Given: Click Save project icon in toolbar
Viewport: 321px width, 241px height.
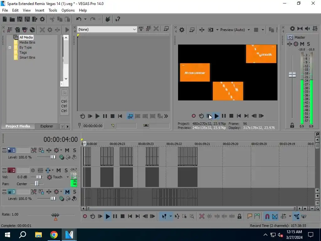Looking at the screenshot, I should pyautogui.click(x=20, y=19).
